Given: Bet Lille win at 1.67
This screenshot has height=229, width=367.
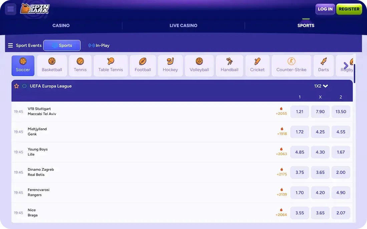Looking at the screenshot, I should pos(341,152).
